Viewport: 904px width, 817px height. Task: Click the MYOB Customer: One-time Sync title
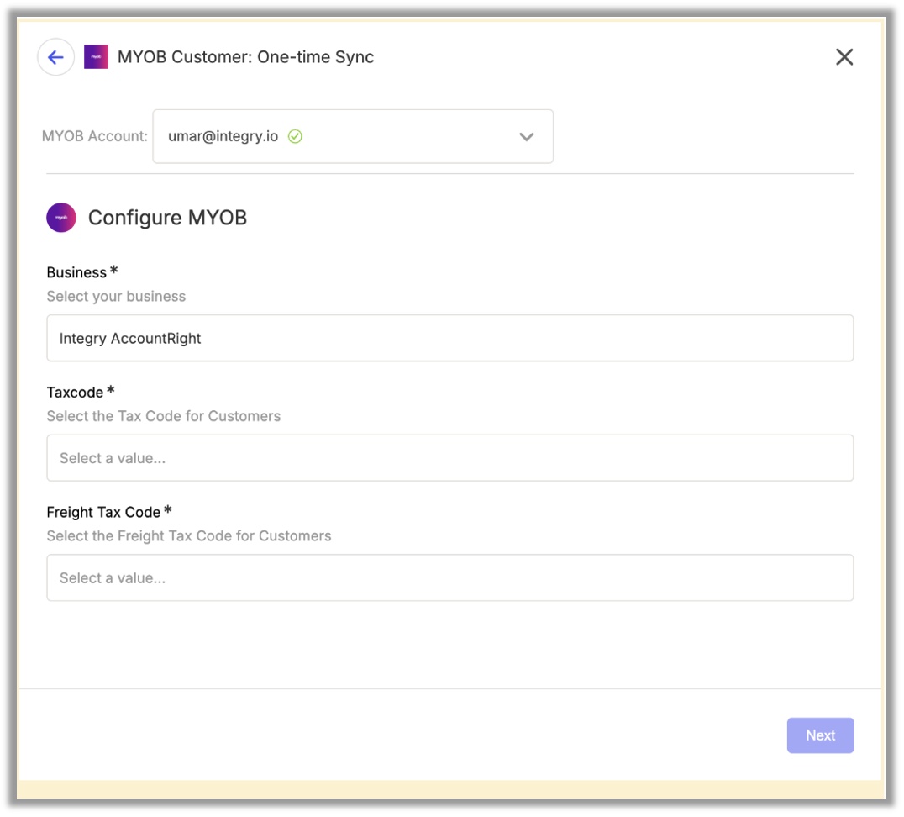point(245,57)
